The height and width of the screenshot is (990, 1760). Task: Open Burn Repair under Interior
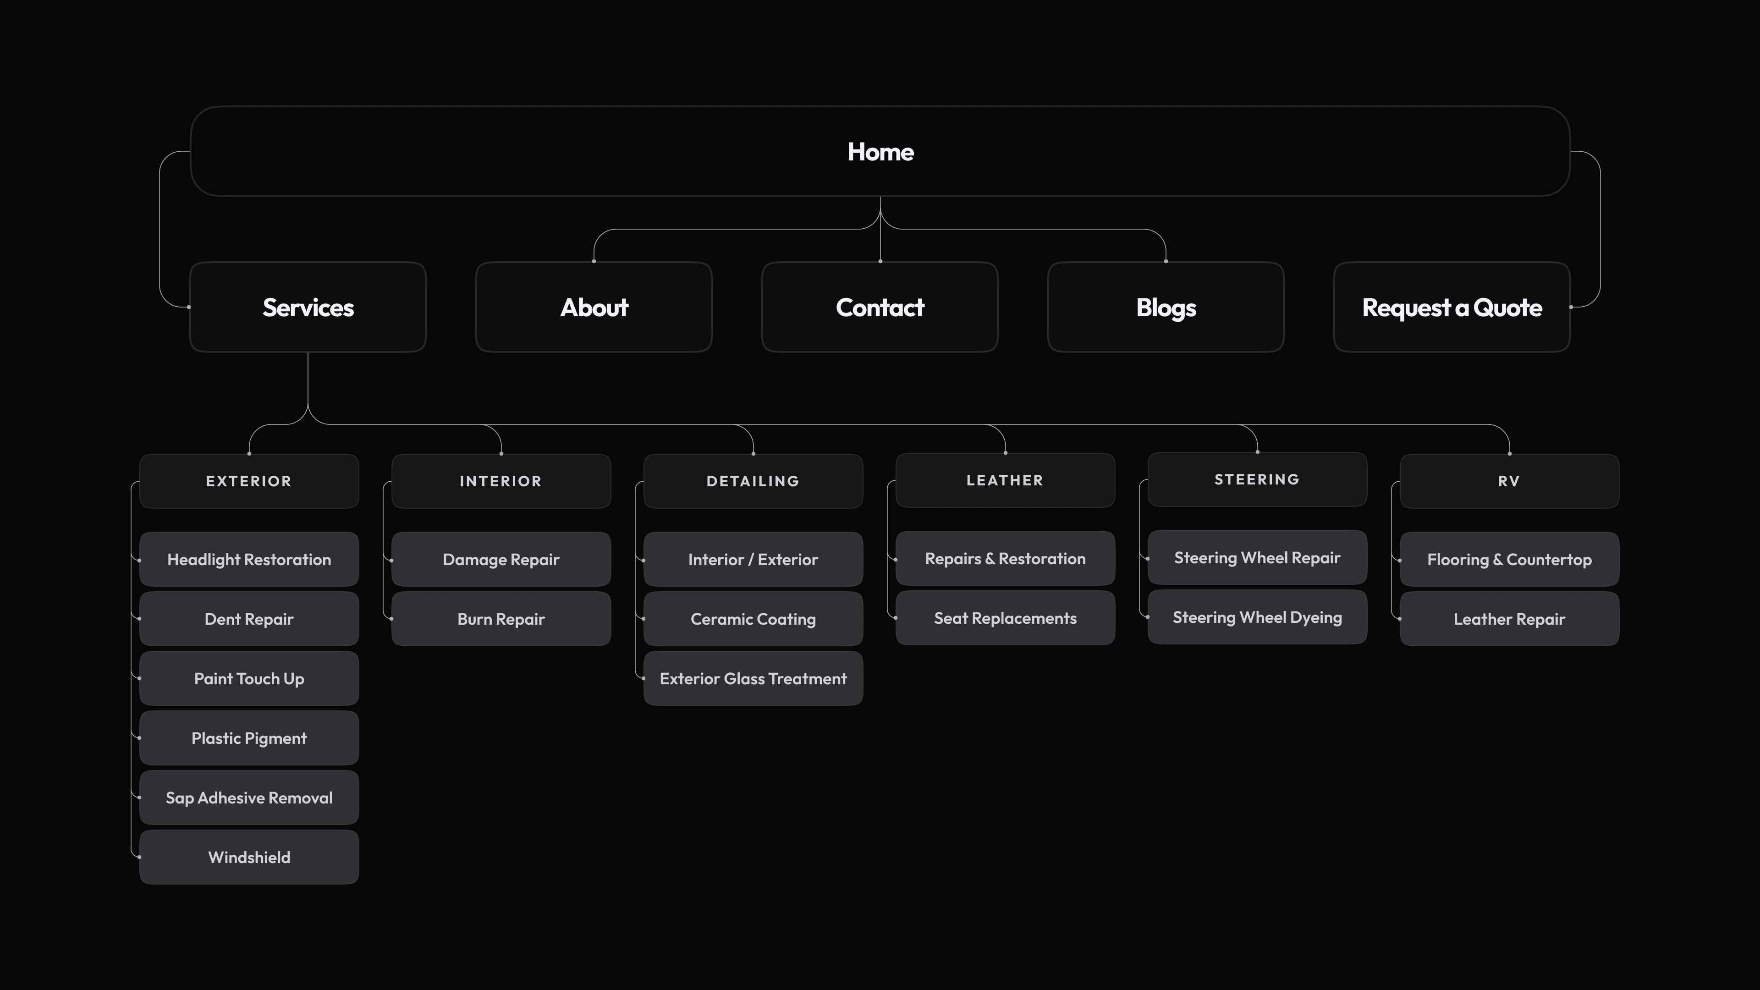(x=501, y=619)
